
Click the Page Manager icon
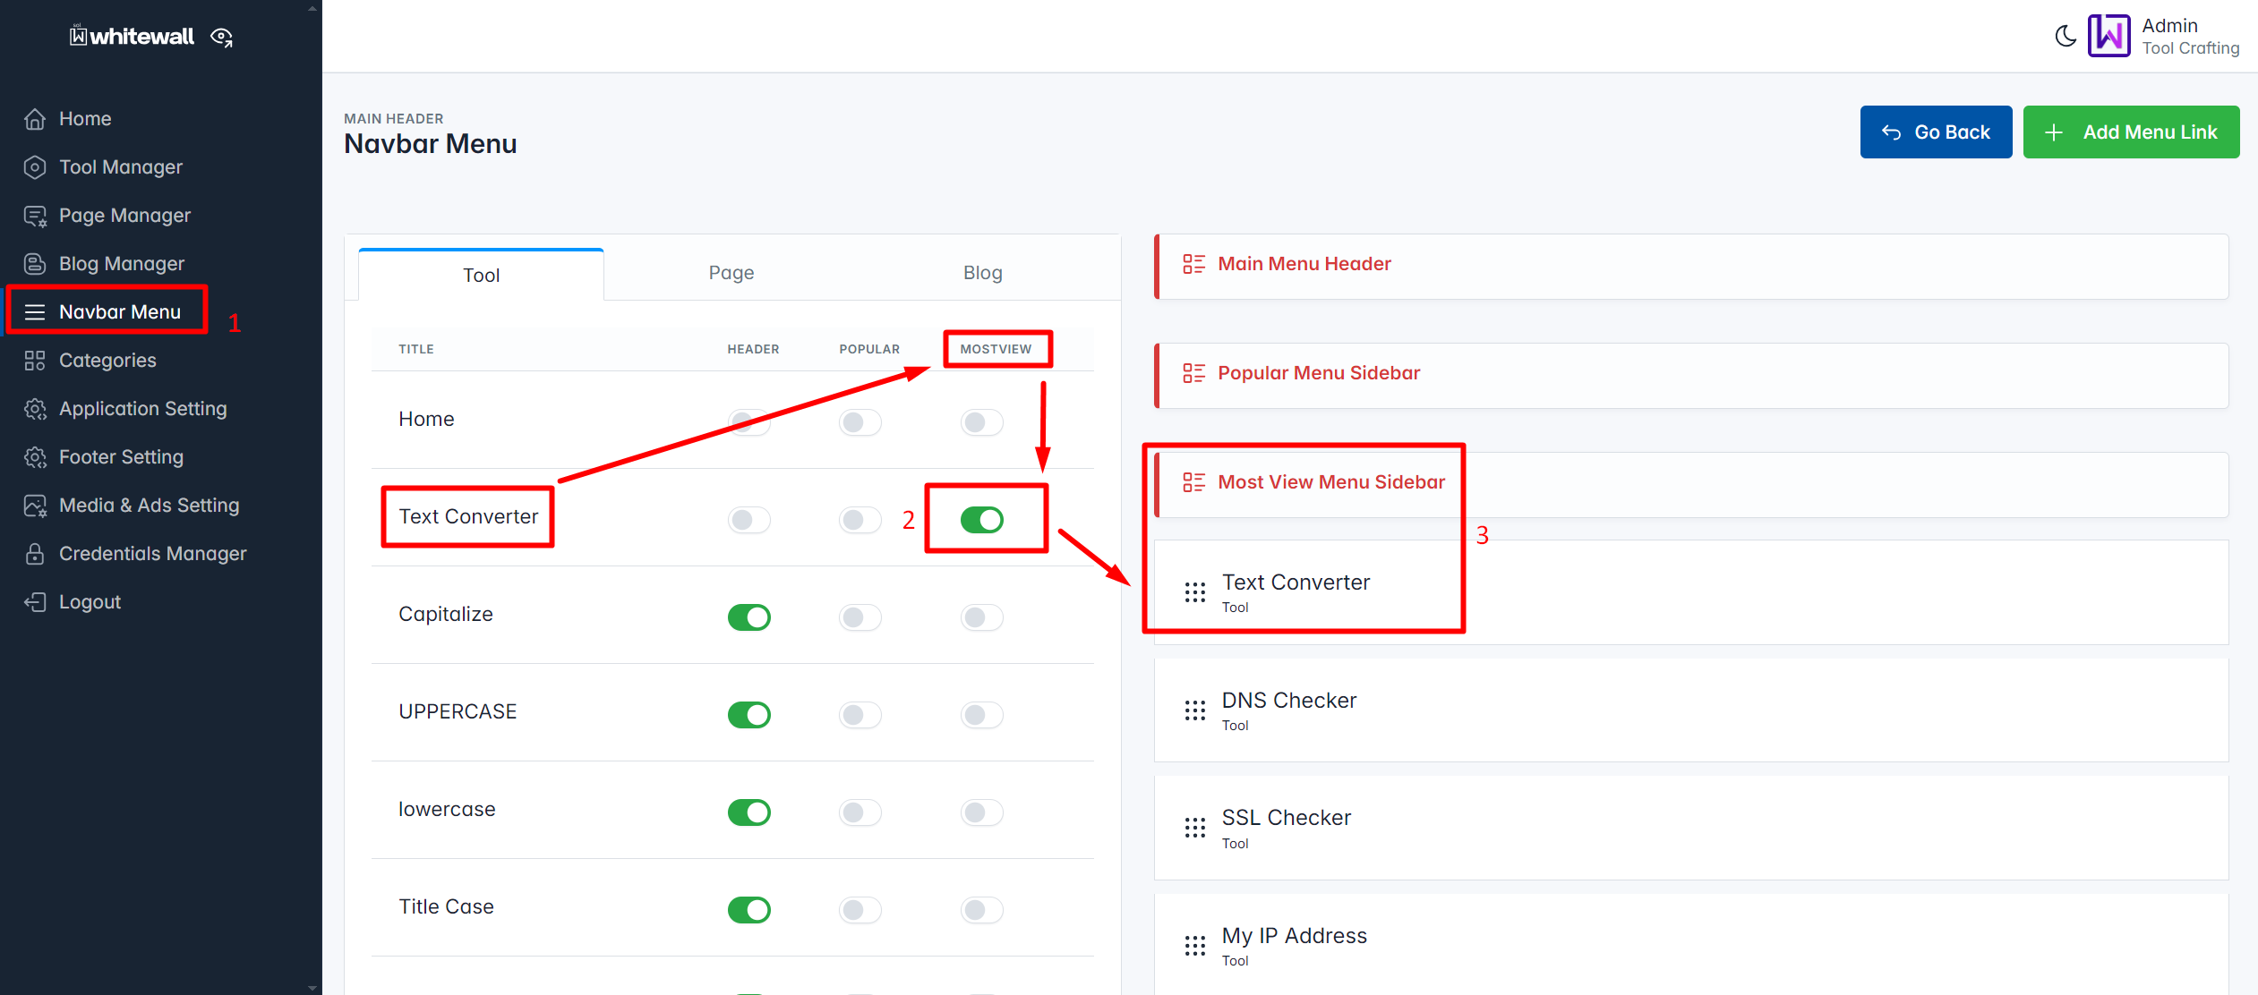coord(35,216)
